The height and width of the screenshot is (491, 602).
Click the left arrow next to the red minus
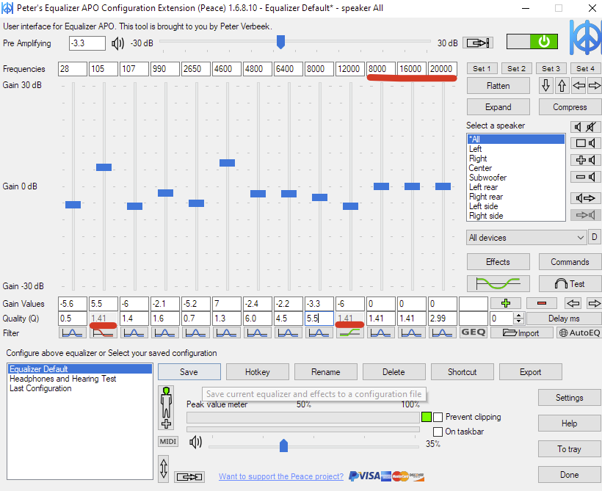[x=573, y=303]
